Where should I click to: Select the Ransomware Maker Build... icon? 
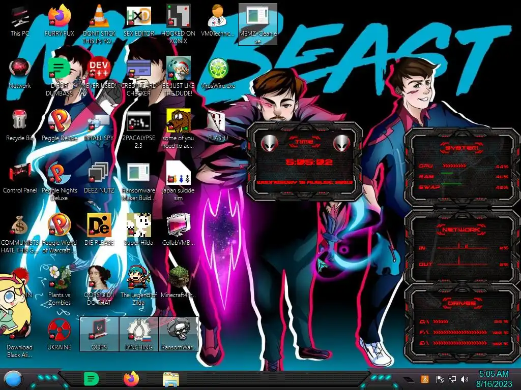point(138,181)
